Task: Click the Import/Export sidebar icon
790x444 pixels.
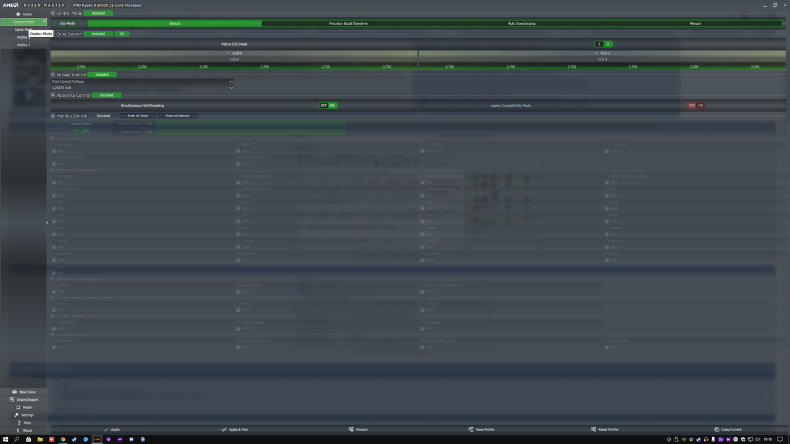Action: 27,400
